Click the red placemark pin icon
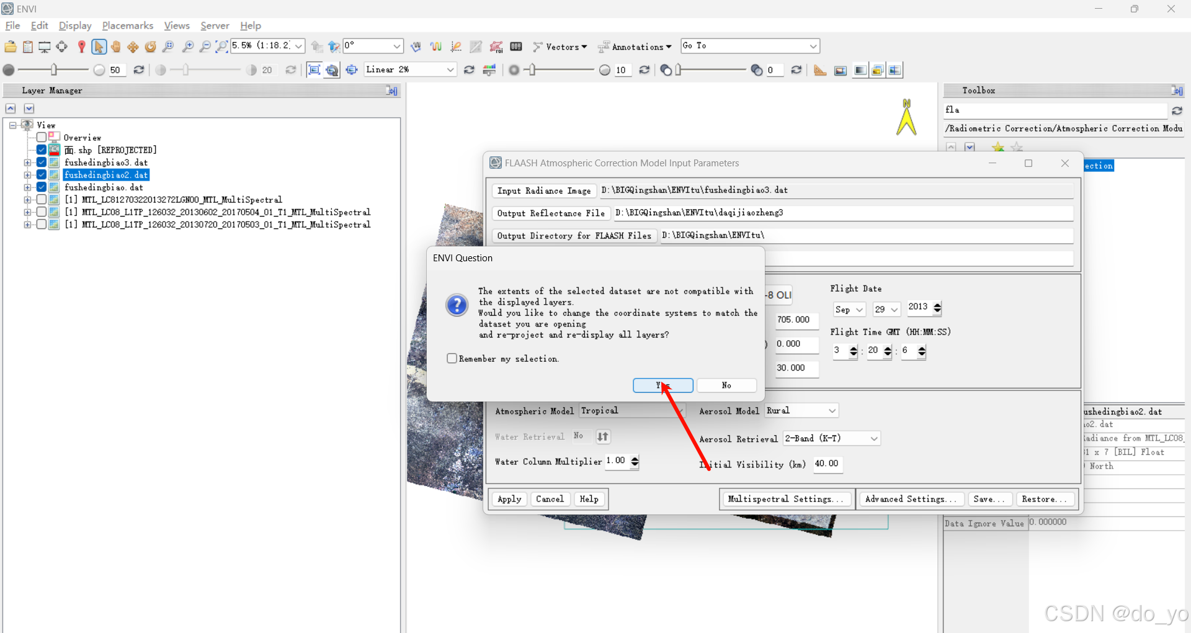This screenshot has width=1191, height=633. coord(81,47)
